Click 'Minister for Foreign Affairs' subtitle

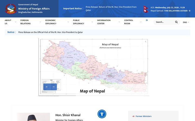coord(69,120)
